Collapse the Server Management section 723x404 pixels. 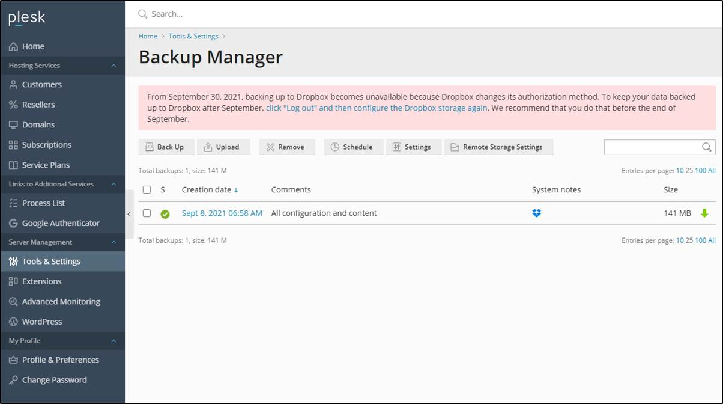coord(113,242)
